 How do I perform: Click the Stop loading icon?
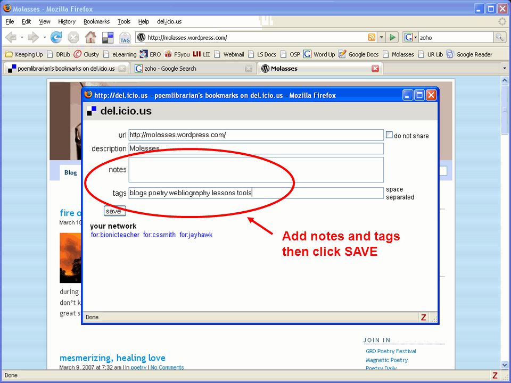(x=73, y=37)
